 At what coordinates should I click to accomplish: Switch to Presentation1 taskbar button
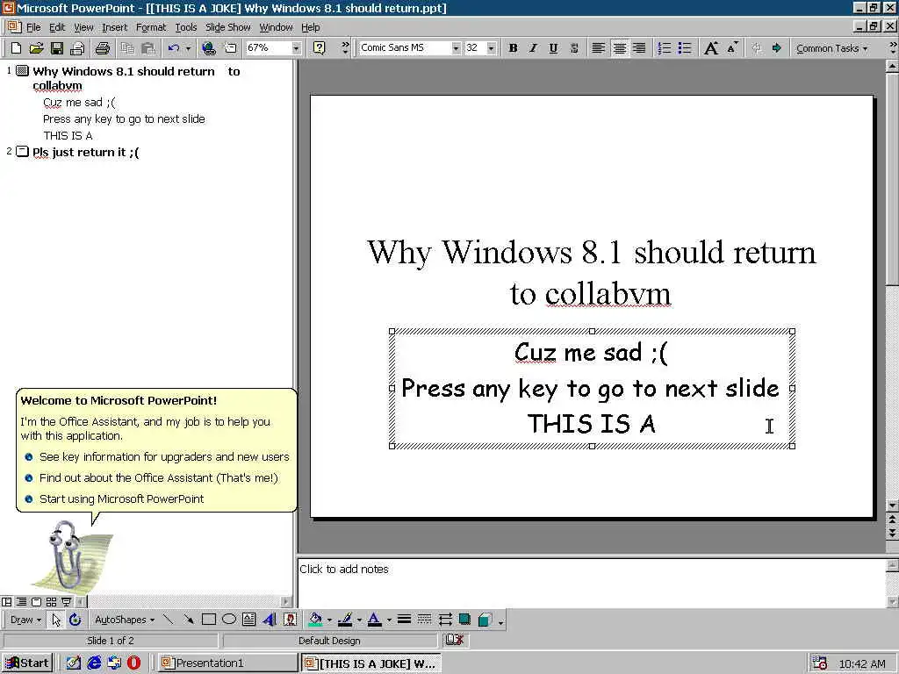click(227, 663)
